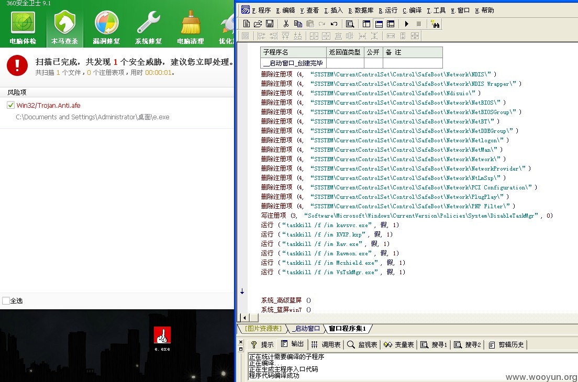Open the 搜寻1 panel tab
This screenshot has width=578, height=382.
pos(434,344)
